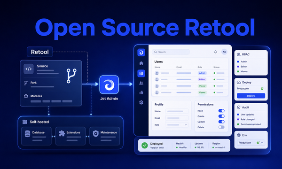Open the AD user avatar
This screenshot has width=282, height=169.
pyautogui.click(x=224, y=52)
